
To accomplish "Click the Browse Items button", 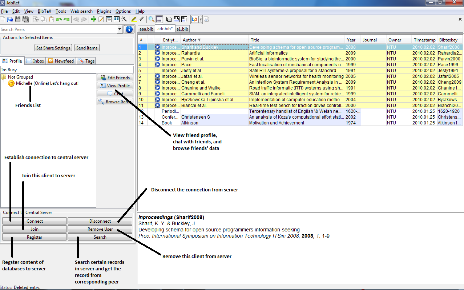I will (115, 102).
